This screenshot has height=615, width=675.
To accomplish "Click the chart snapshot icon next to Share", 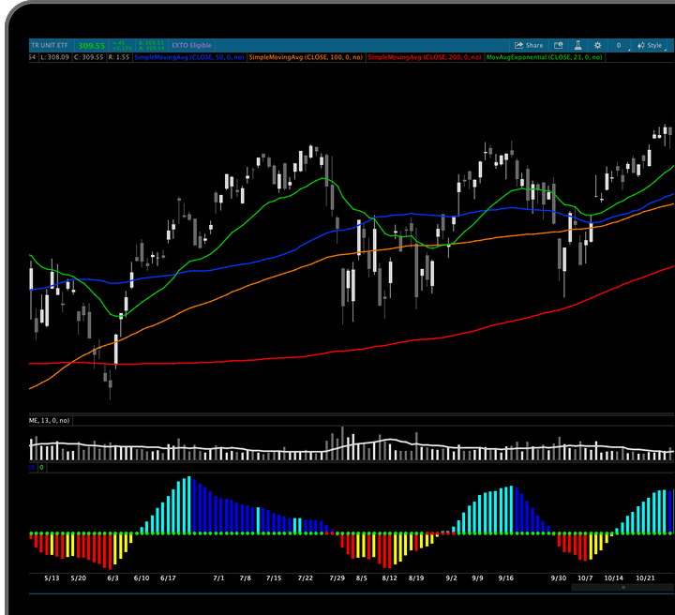I will coord(559,45).
